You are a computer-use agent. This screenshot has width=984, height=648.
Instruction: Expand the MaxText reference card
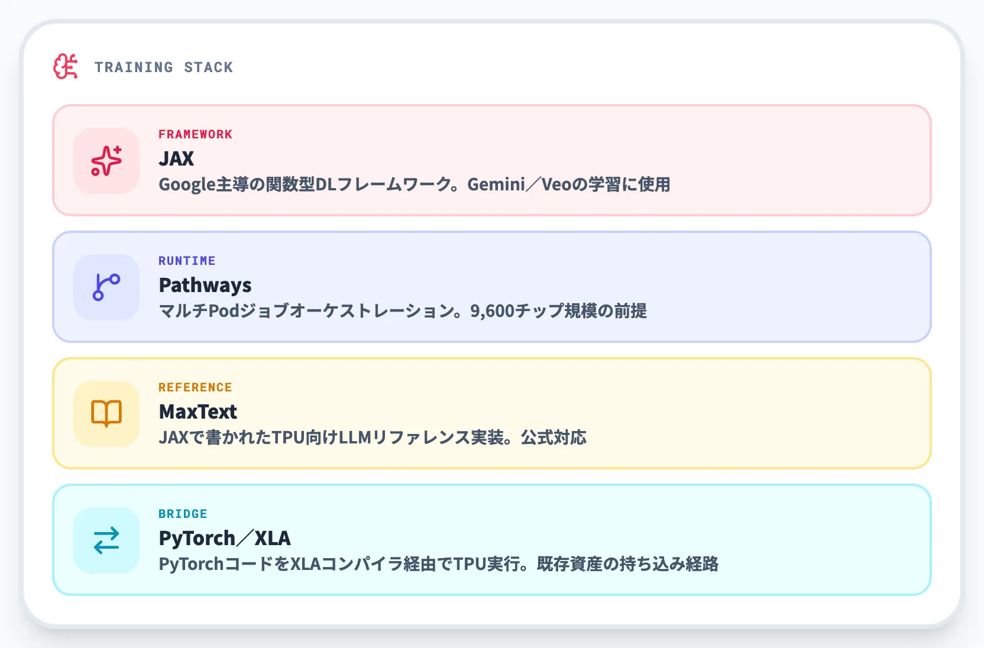pos(492,414)
